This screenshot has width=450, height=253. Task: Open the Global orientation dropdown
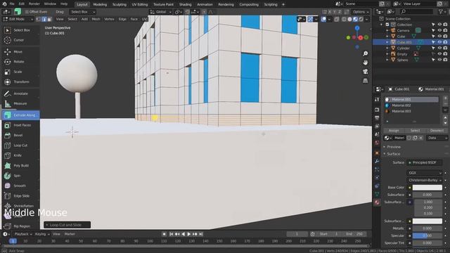[161, 12]
